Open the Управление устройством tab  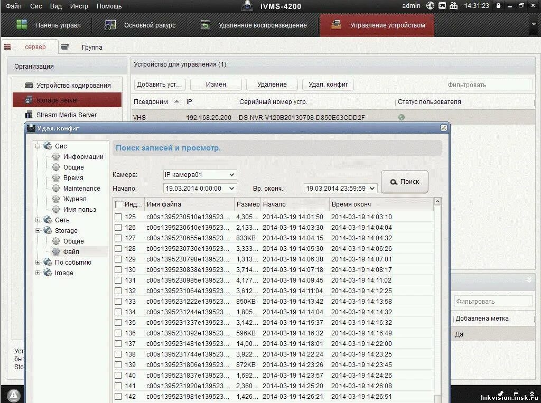pos(377,25)
